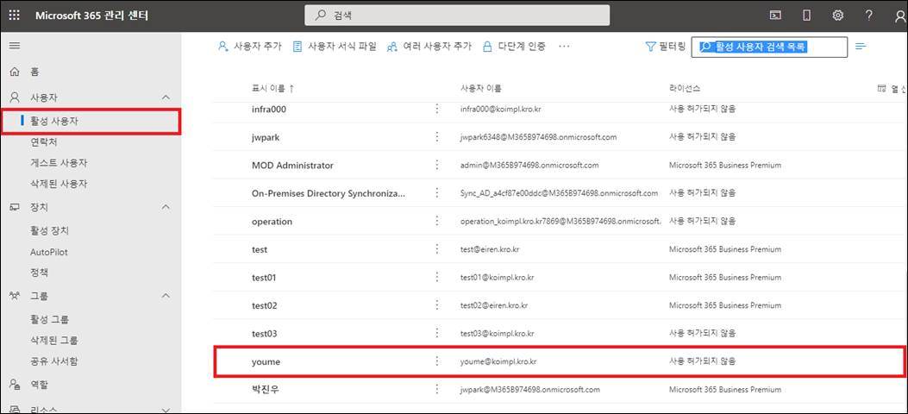This screenshot has width=908, height=414.
Task: Click the list view options icon
Action: [861, 47]
